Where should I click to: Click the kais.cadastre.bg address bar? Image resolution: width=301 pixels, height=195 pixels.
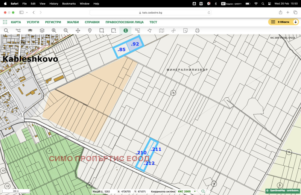pyautogui.click(x=150, y=12)
